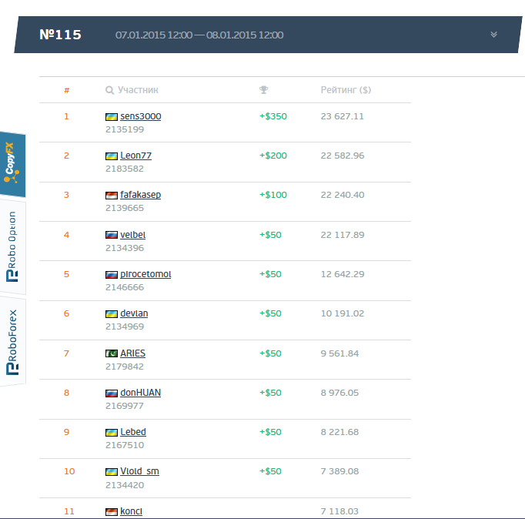525x519 pixels.
Task: Open participant velbel profile link
Action: (x=132, y=235)
